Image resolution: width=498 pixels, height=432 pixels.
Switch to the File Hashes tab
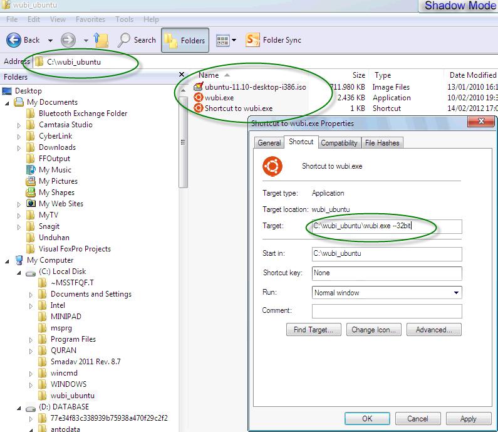click(382, 143)
